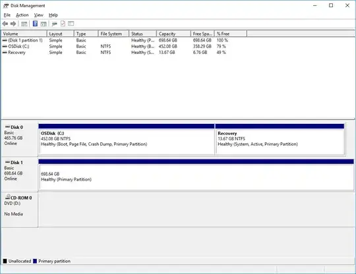
Task: Open the Action menu
Action: pos(22,15)
